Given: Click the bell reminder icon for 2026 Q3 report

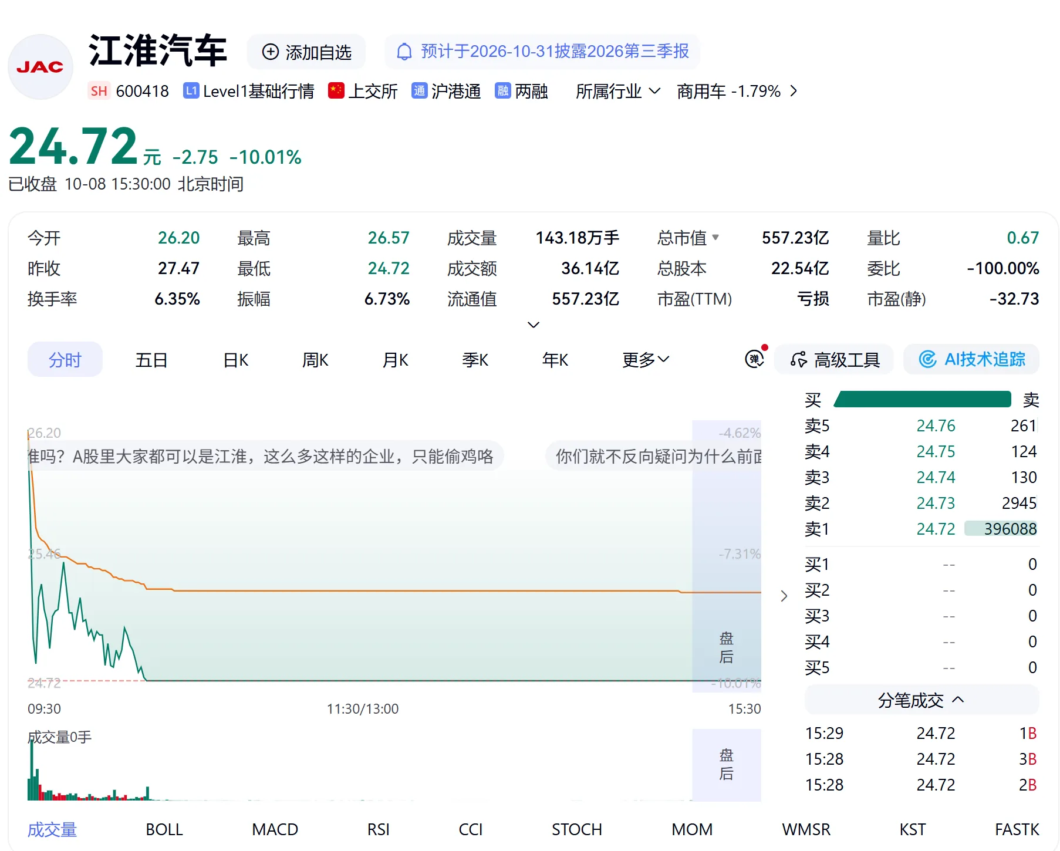Looking at the screenshot, I should [x=404, y=52].
